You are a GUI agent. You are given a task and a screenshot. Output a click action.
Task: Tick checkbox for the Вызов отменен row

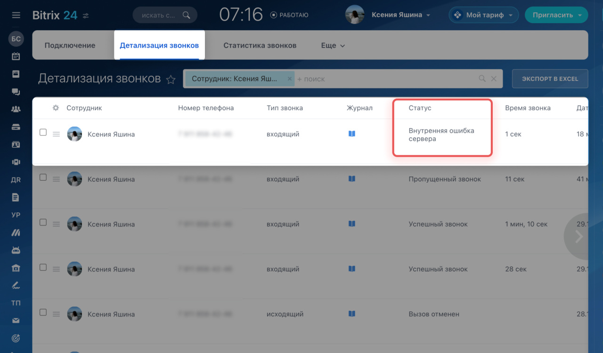click(x=43, y=312)
